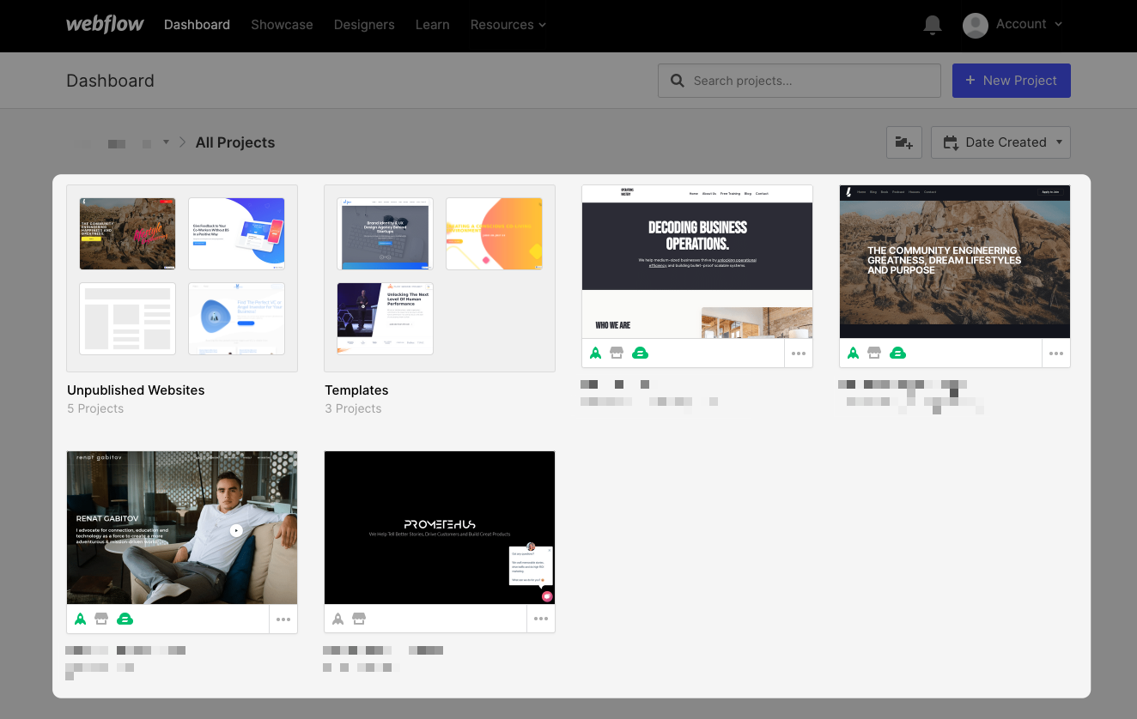Open the Account dropdown

pos(1022,24)
